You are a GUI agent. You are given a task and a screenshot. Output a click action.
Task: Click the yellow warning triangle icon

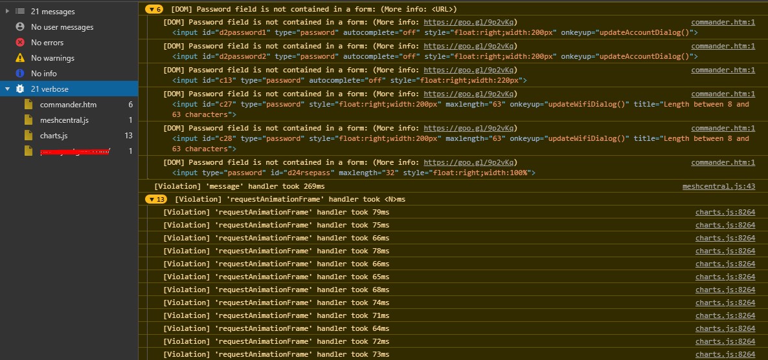[20, 58]
